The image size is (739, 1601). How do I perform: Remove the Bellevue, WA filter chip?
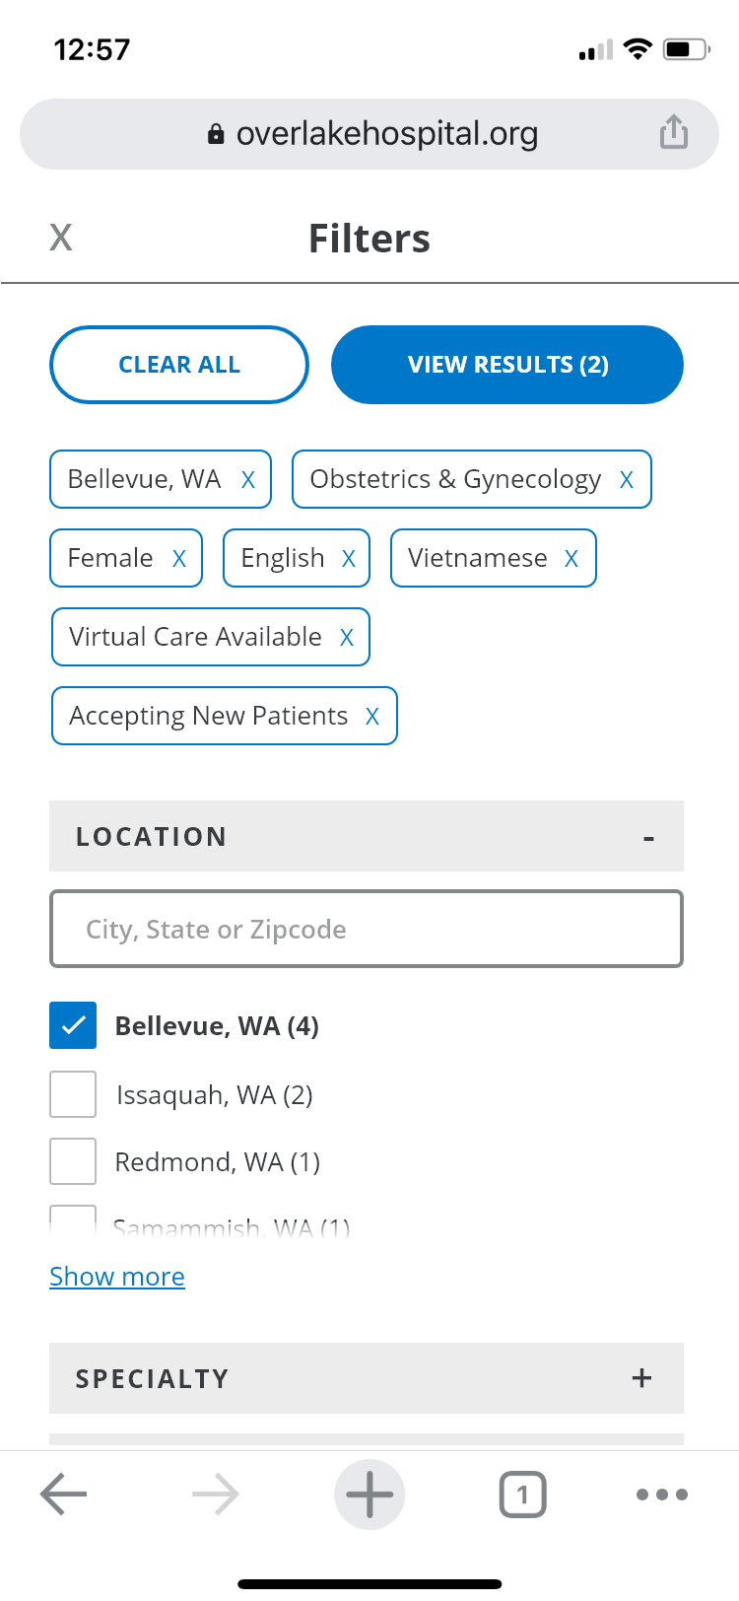click(248, 480)
